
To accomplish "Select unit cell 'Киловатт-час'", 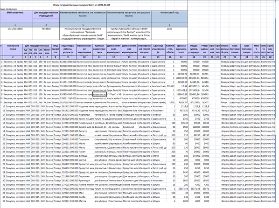I will pyautogui.click(x=158, y=86).
